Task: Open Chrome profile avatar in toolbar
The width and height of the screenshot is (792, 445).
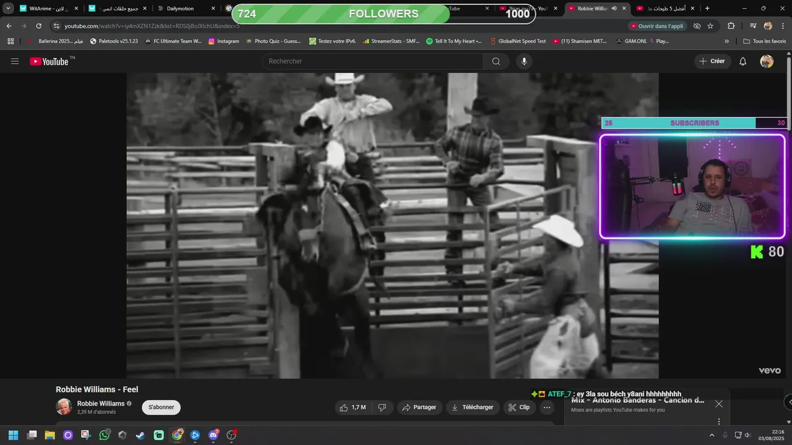Action: 768,26
